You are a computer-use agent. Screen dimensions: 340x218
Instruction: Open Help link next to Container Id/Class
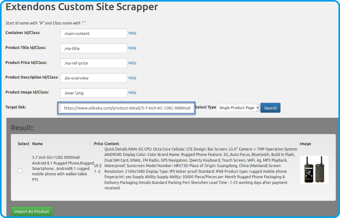(132, 33)
